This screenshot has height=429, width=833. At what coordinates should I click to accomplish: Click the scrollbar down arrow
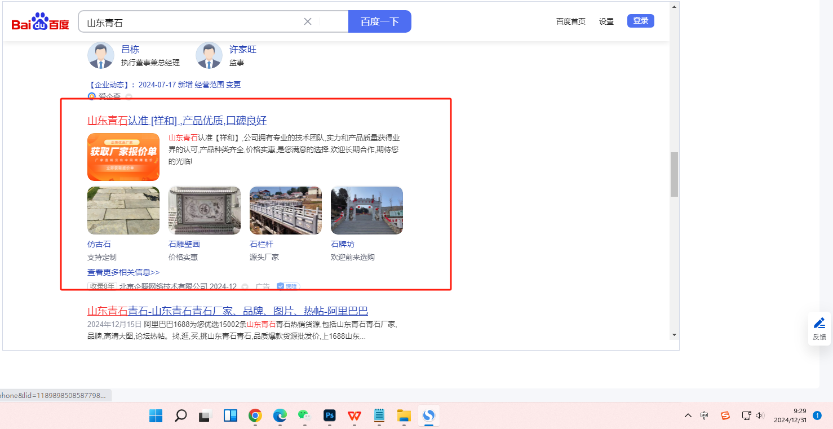click(x=674, y=335)
